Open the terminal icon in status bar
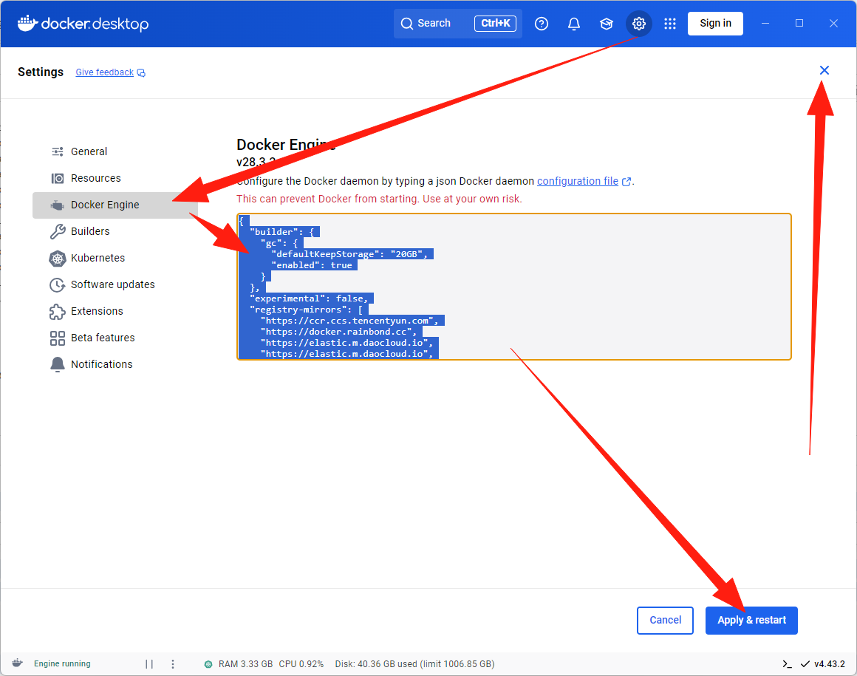Image resolution: width=857 pixels, height=676 pixels. coord(787,664)
